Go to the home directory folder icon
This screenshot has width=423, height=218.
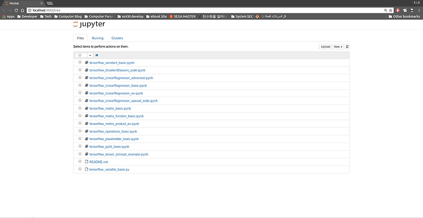96,55
